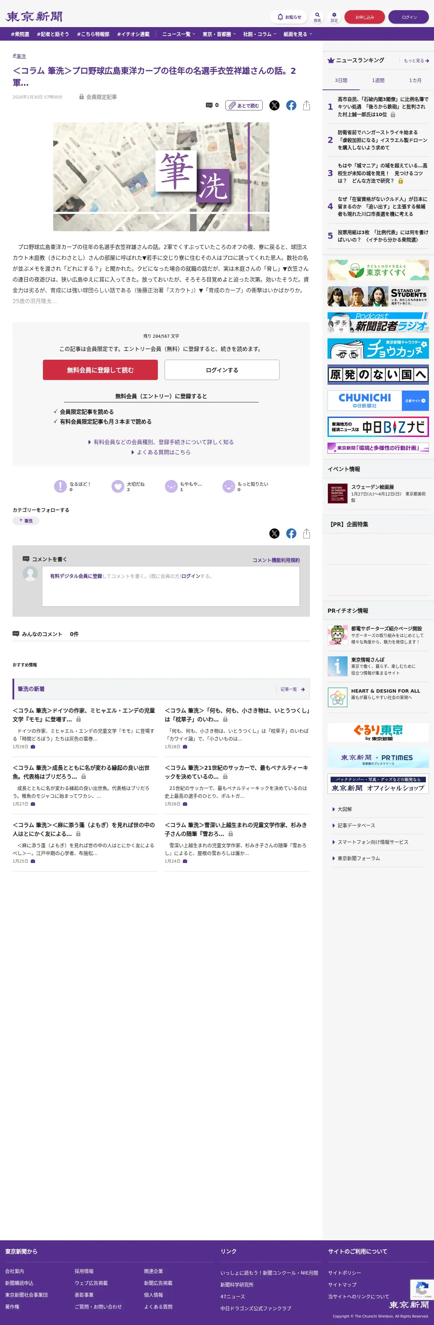
Task: Open the 検索 search icon
Action: point(317,17)
